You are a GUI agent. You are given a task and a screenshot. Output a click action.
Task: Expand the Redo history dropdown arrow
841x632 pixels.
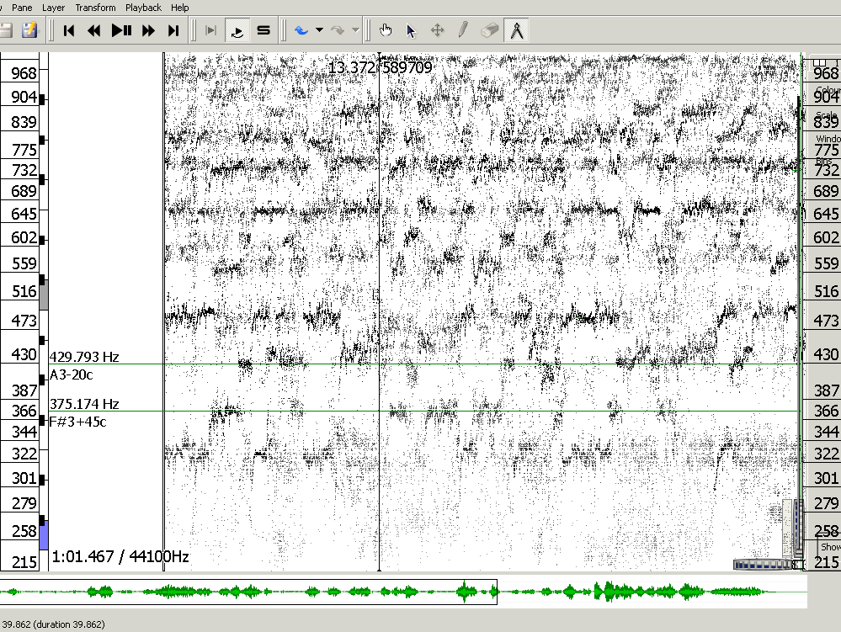pos(355,31)
